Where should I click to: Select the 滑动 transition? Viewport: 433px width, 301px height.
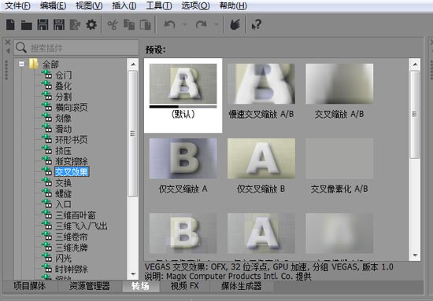pos(64,129)
